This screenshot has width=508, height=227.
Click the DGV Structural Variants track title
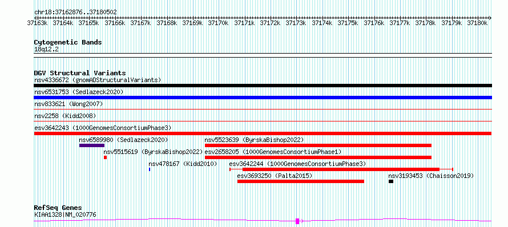point(80,73)
